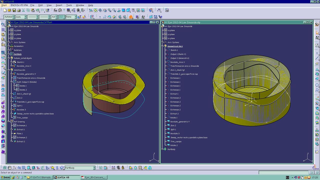
Task: Click the Zoom In magnifier icon
Action: click(109, 10)
